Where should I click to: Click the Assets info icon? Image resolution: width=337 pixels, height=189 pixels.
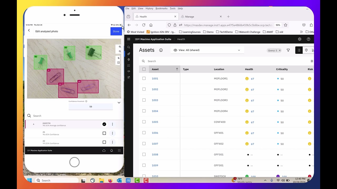[161, 50]
